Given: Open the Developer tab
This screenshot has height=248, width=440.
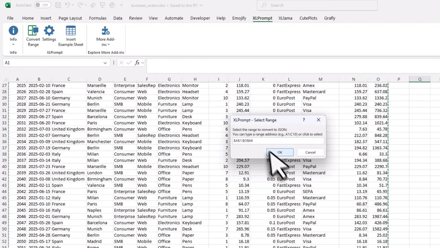Looking at the screenshot, I should 200,18.
